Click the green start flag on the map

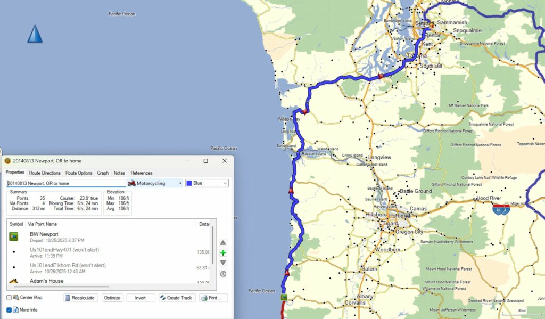(x=284, y=297)
